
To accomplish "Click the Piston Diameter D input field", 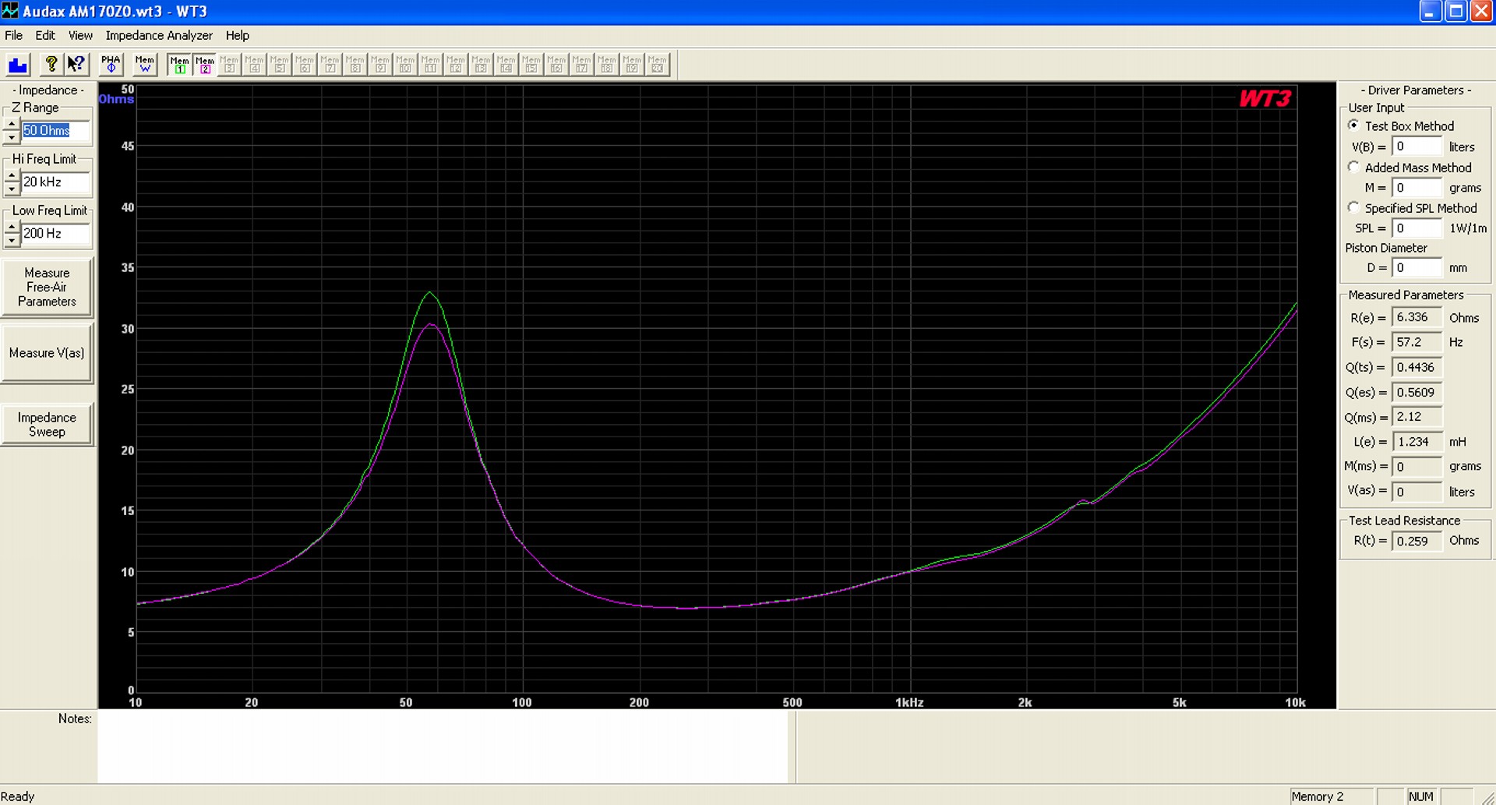I will 1417,268.
